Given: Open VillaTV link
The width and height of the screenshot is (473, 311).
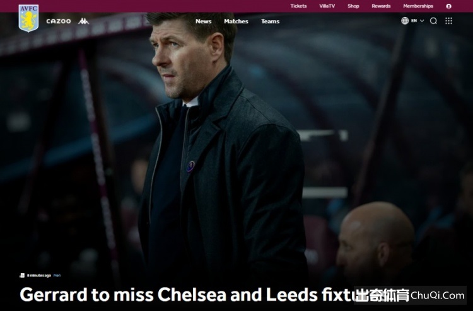Looking at the screenshot, I should point(327,6).
